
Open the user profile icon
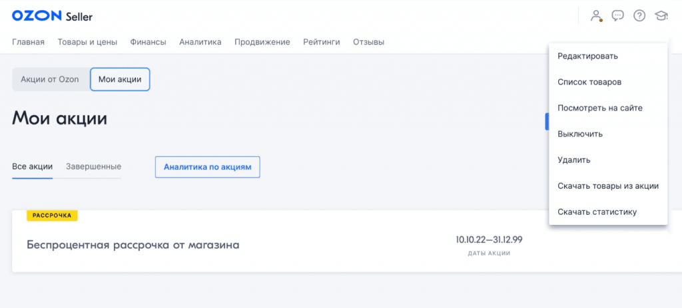596,15
